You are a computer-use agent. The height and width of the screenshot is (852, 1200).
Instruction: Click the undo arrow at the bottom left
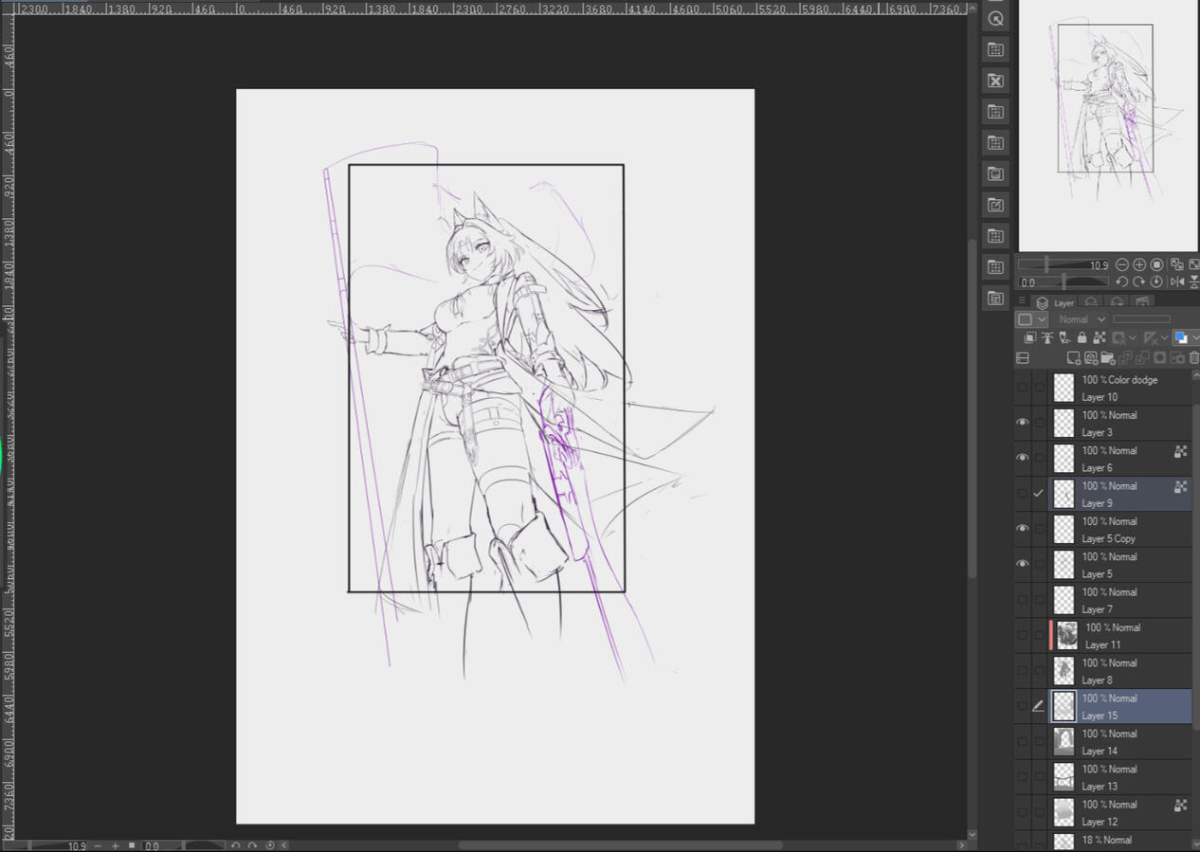(236, 846)
